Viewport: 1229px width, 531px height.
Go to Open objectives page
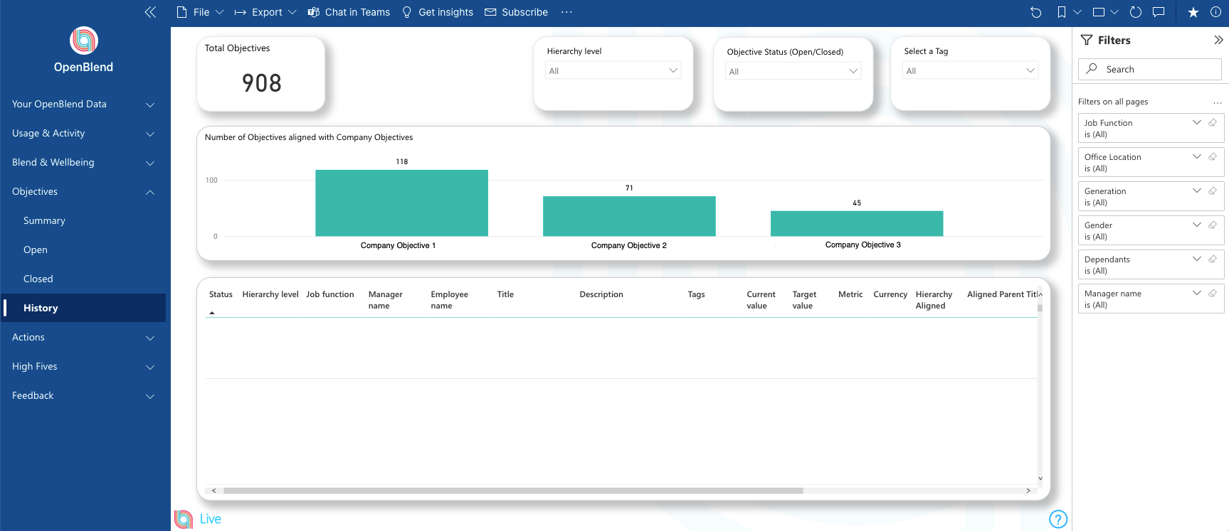[36, 250]
